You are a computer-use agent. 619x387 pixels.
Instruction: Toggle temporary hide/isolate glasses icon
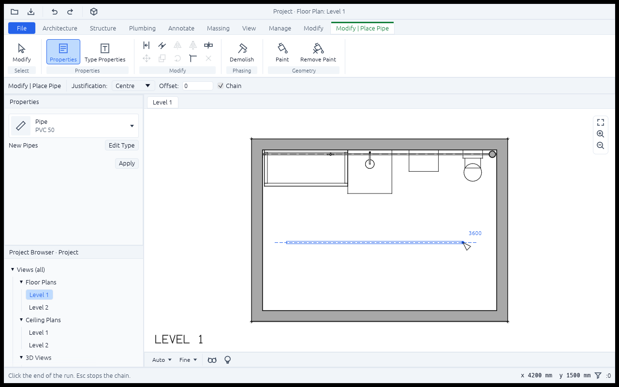point(212,360)
